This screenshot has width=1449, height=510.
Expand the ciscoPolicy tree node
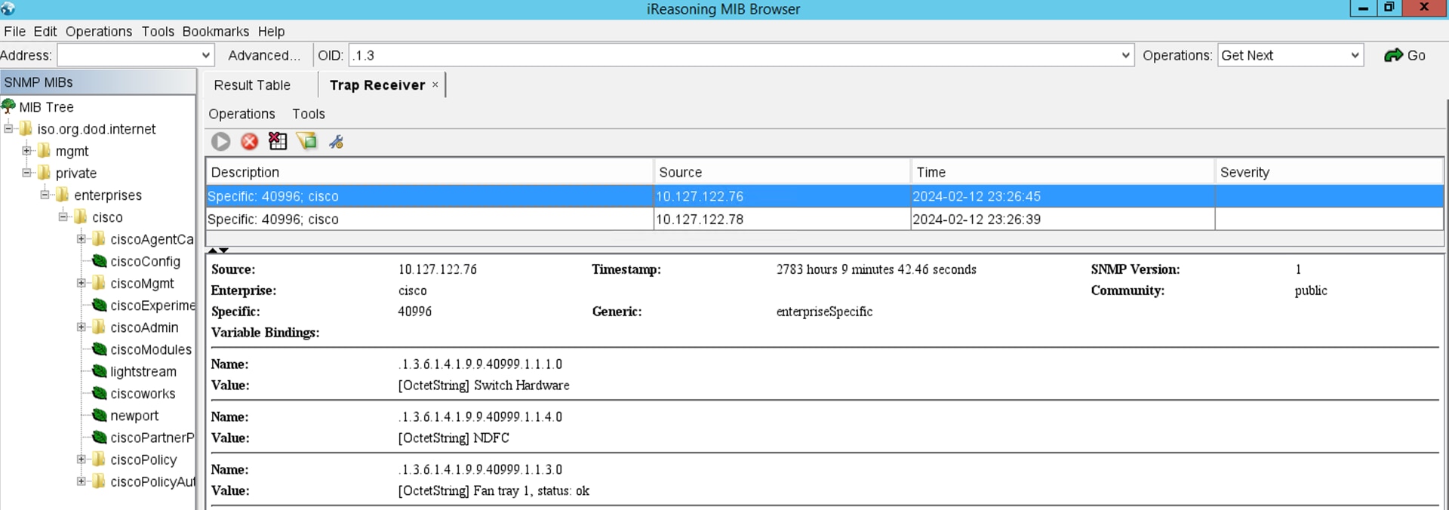pos(82,459)
